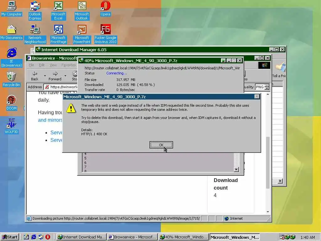
Task: Select the WOLF3D desktop shortcut
Action: coord(12,126)
